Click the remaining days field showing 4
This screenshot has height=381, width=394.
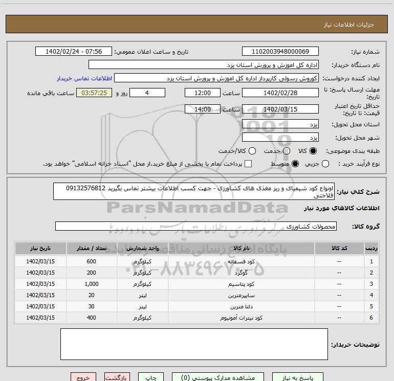(147, 93)
